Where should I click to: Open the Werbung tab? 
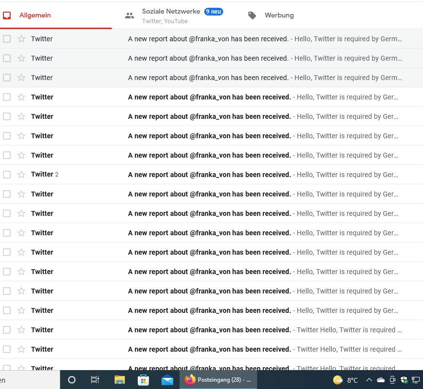click(x=279, y=16)
